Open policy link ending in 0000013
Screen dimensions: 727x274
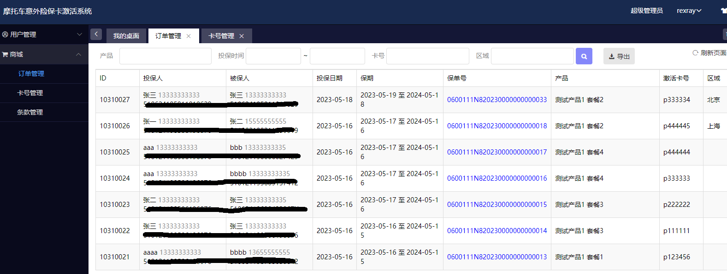[x=496, y=257]
